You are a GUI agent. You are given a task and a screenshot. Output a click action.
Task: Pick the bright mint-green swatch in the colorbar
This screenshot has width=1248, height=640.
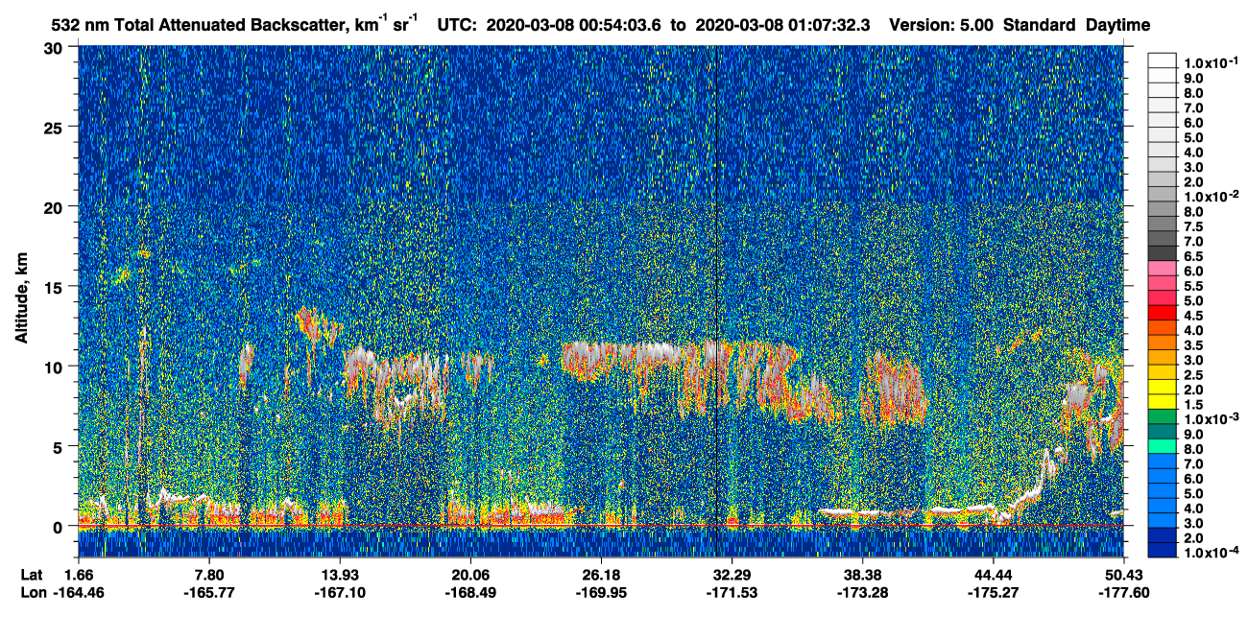(1162, 445)
